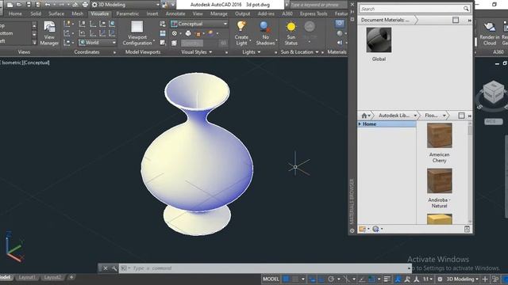Switch to the Surface ribbon tab
Viewport: 508px width, 285px height.
tap(56, 13)
